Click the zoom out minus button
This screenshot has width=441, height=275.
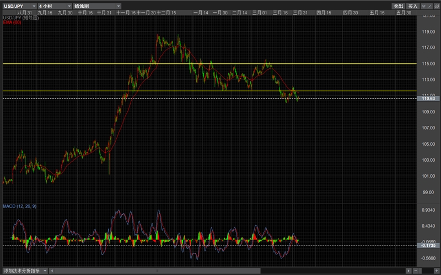point(417,271)
